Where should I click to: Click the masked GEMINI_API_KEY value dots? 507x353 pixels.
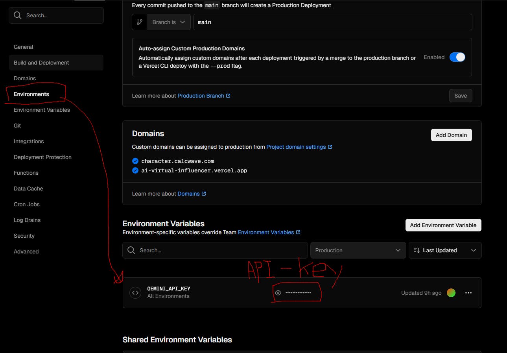click(298, 293)
